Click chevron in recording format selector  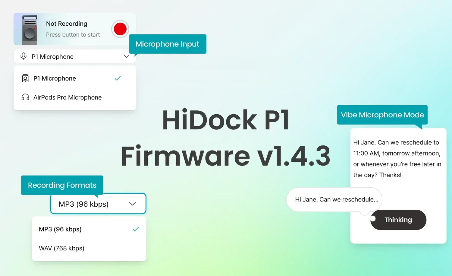tap(133, 204)
